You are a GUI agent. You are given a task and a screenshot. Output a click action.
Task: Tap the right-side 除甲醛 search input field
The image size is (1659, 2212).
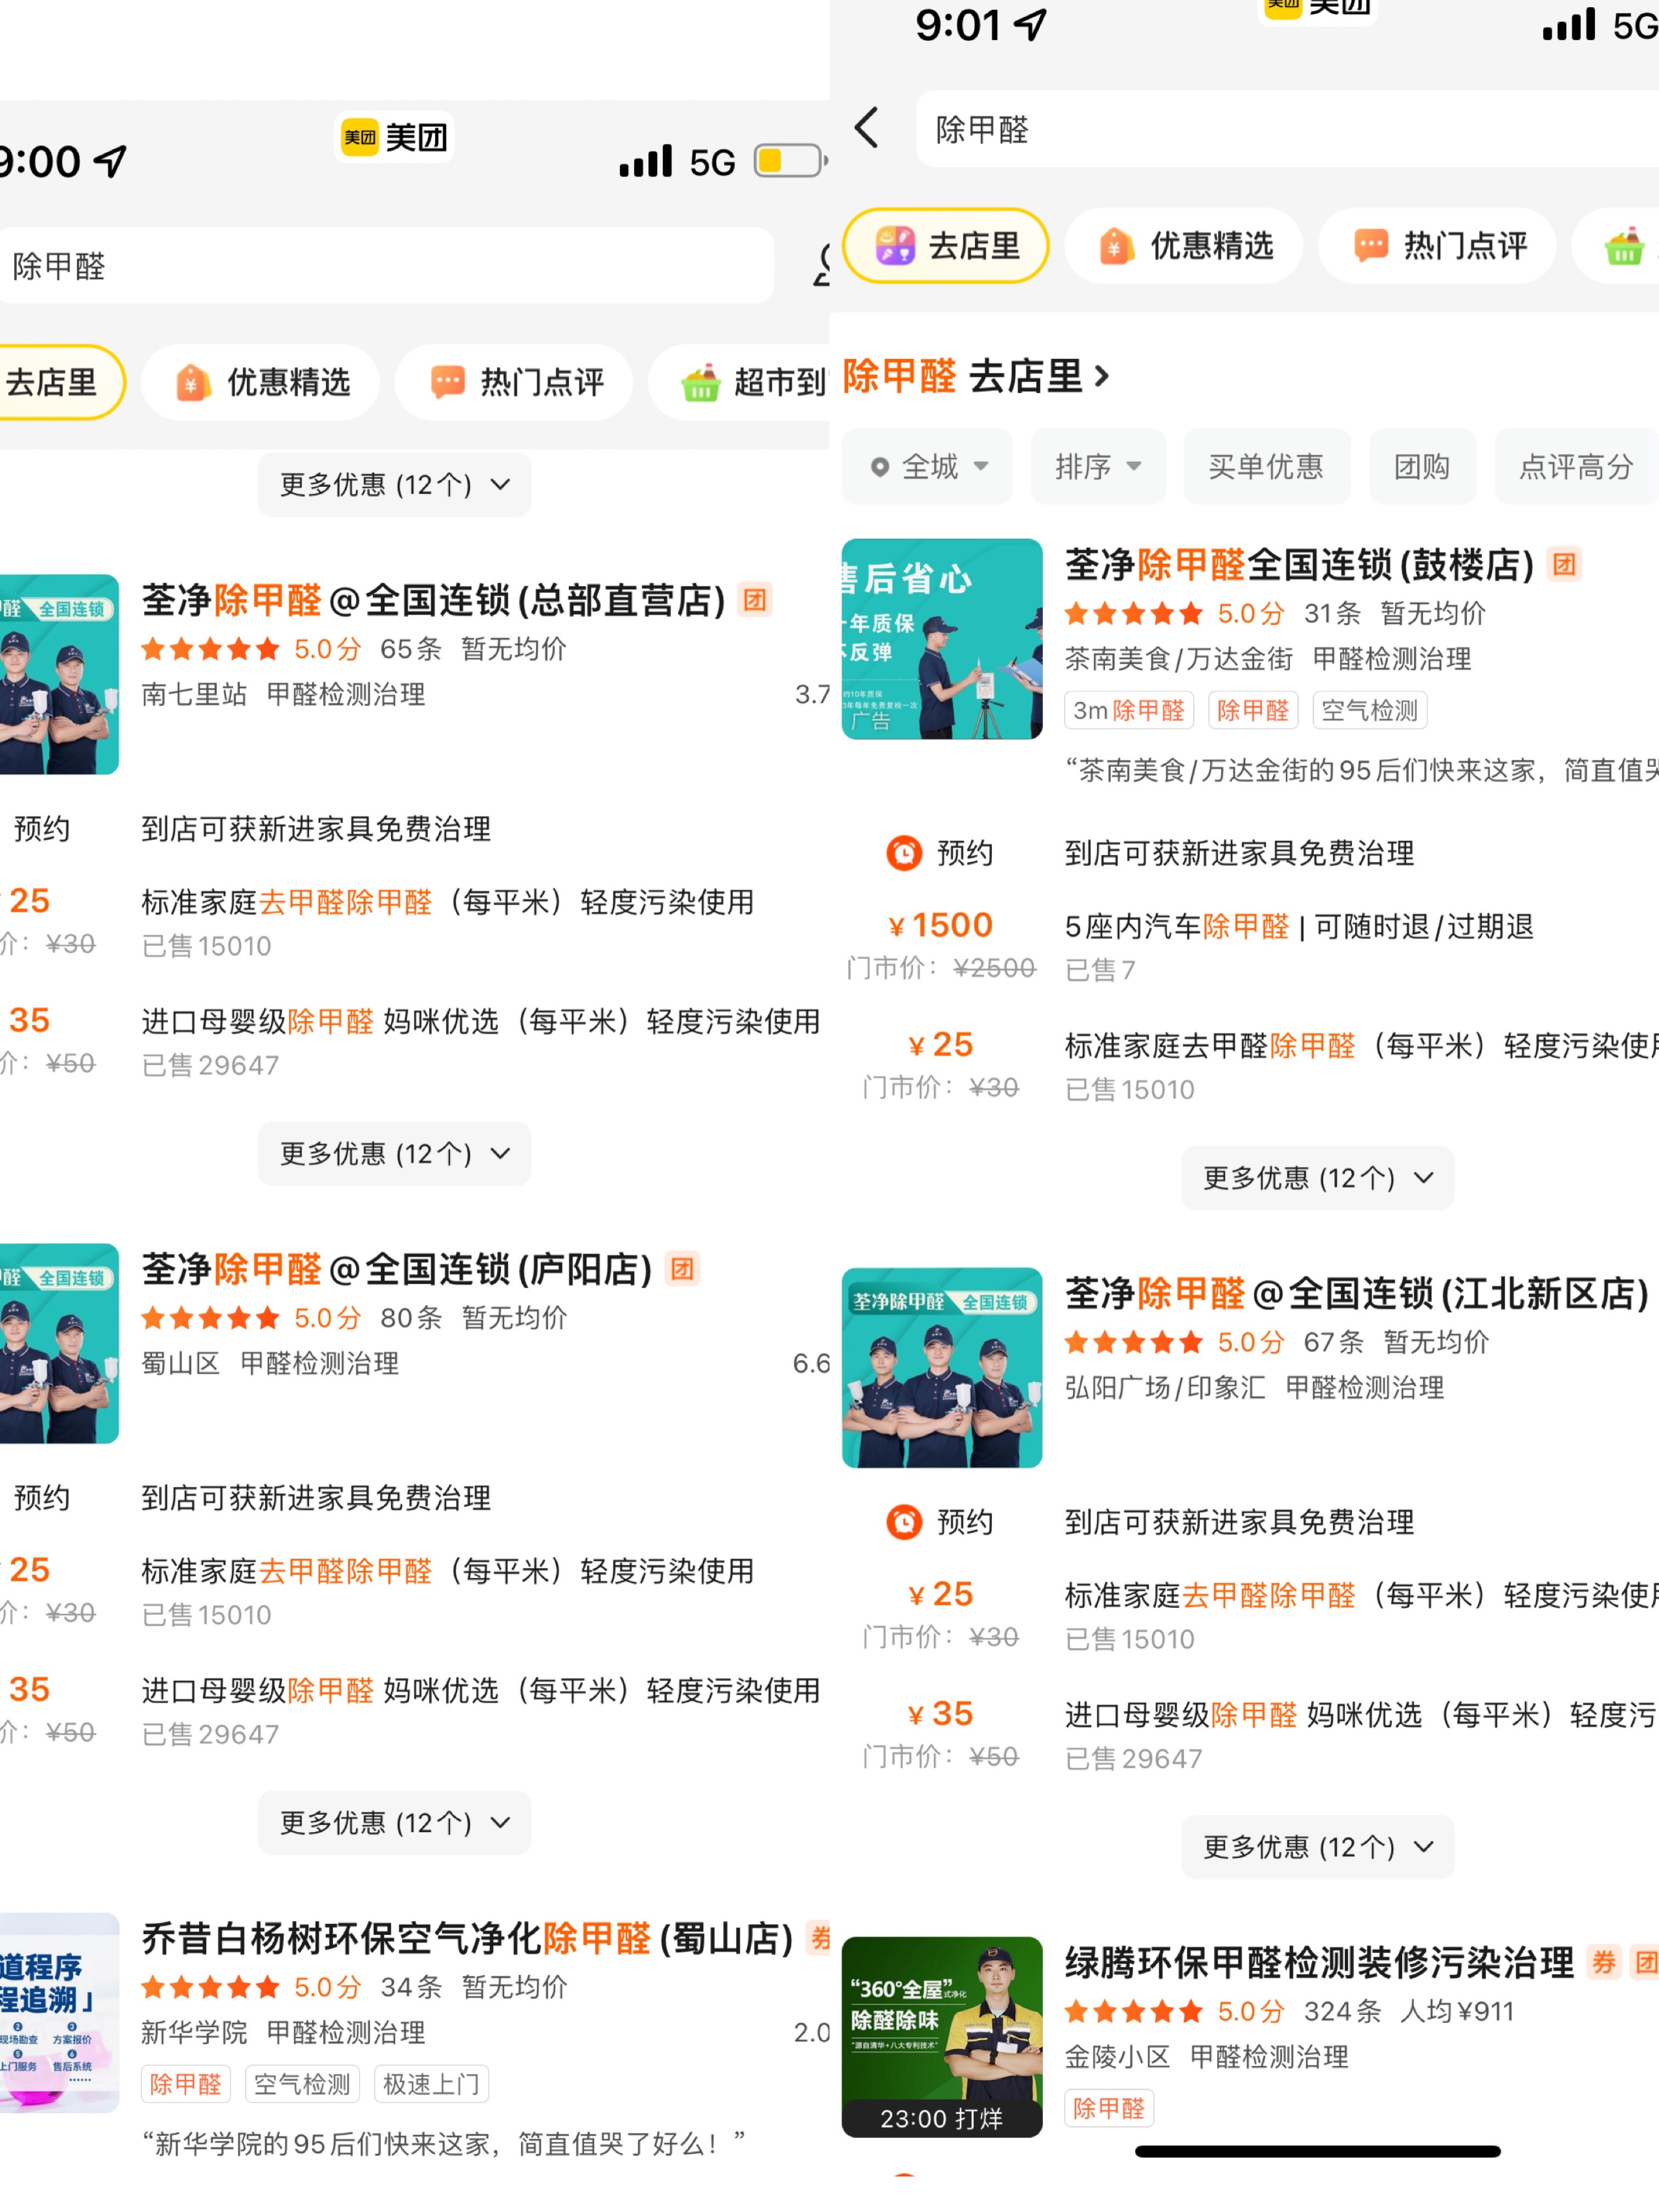[1287, 129]
